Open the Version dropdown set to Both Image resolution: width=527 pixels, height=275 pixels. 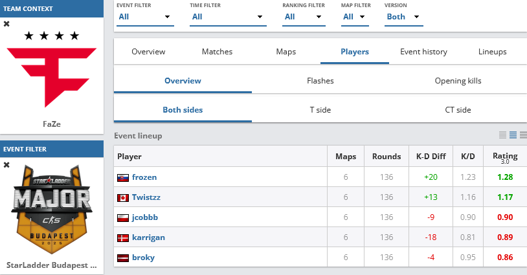tap(403, 17)
